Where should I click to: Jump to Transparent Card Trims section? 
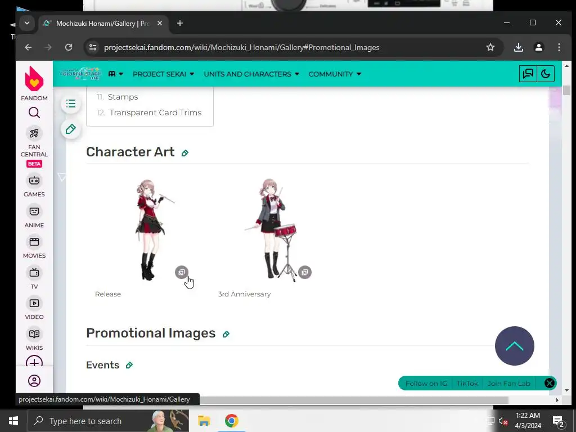coord(155,112)
